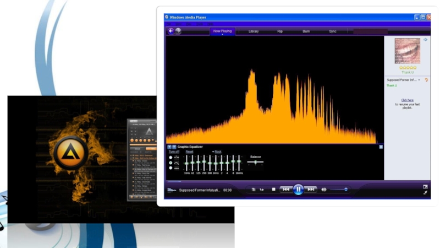Click the seek bar above playback controls
The height and width of the screenshot is (248, 440).
tap(298, 181)
